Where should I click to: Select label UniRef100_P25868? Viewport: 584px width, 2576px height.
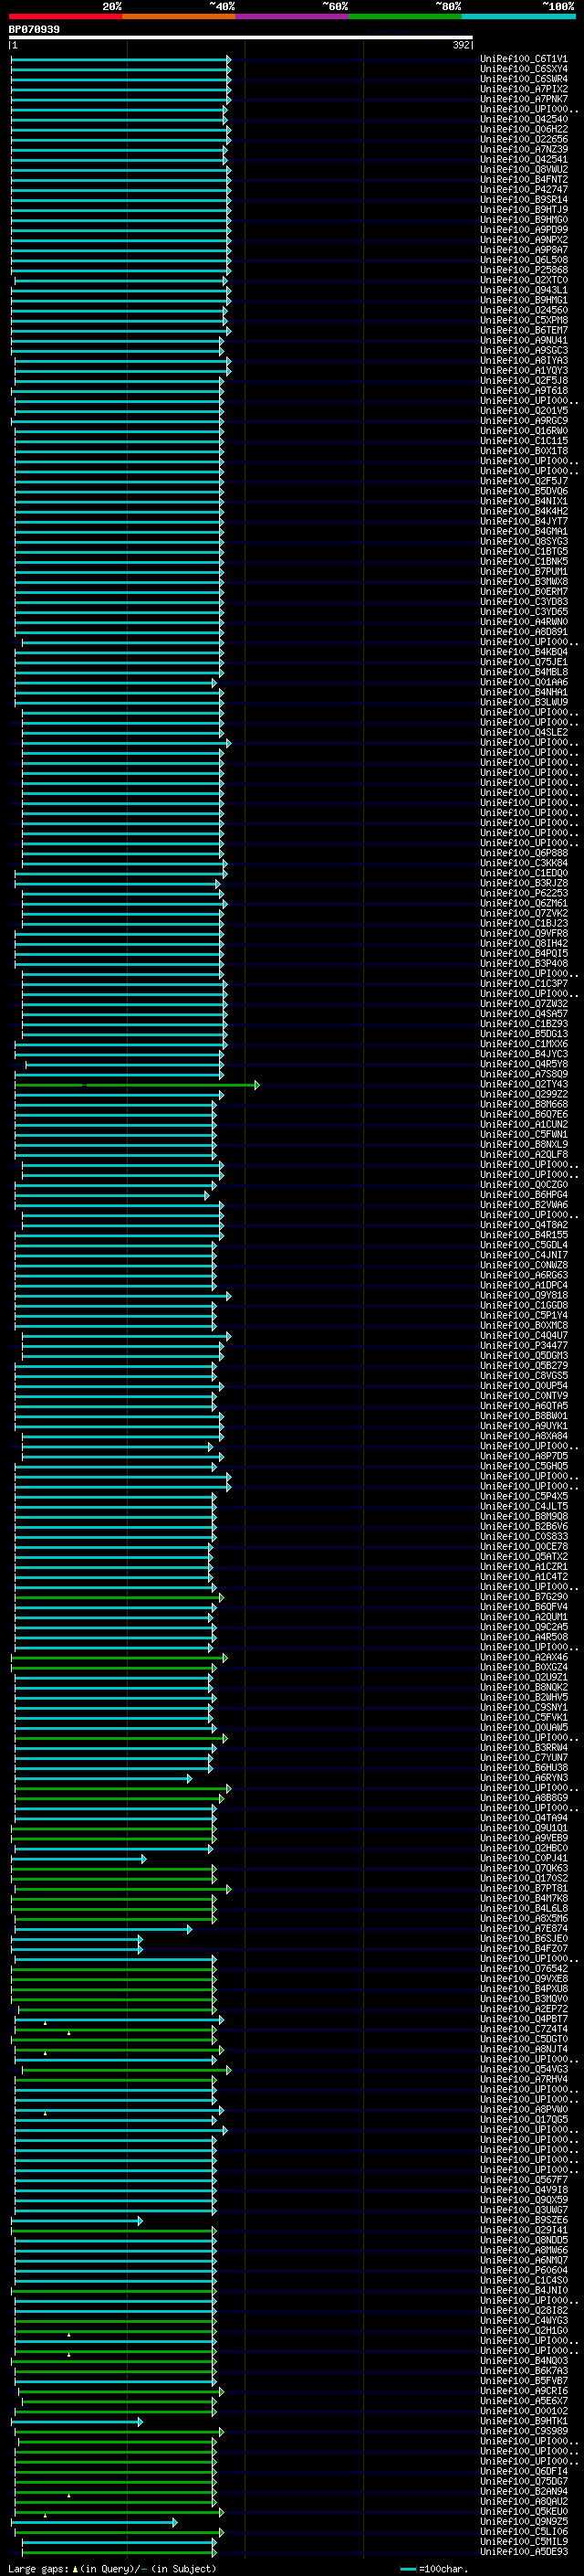(x=524, y=270)
